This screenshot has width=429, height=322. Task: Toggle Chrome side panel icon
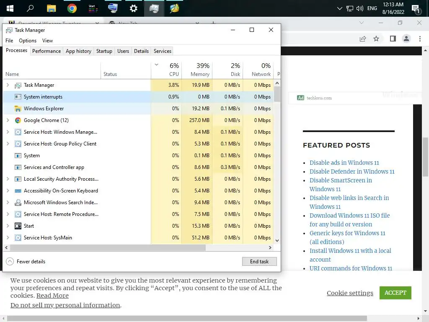(393, 39)
